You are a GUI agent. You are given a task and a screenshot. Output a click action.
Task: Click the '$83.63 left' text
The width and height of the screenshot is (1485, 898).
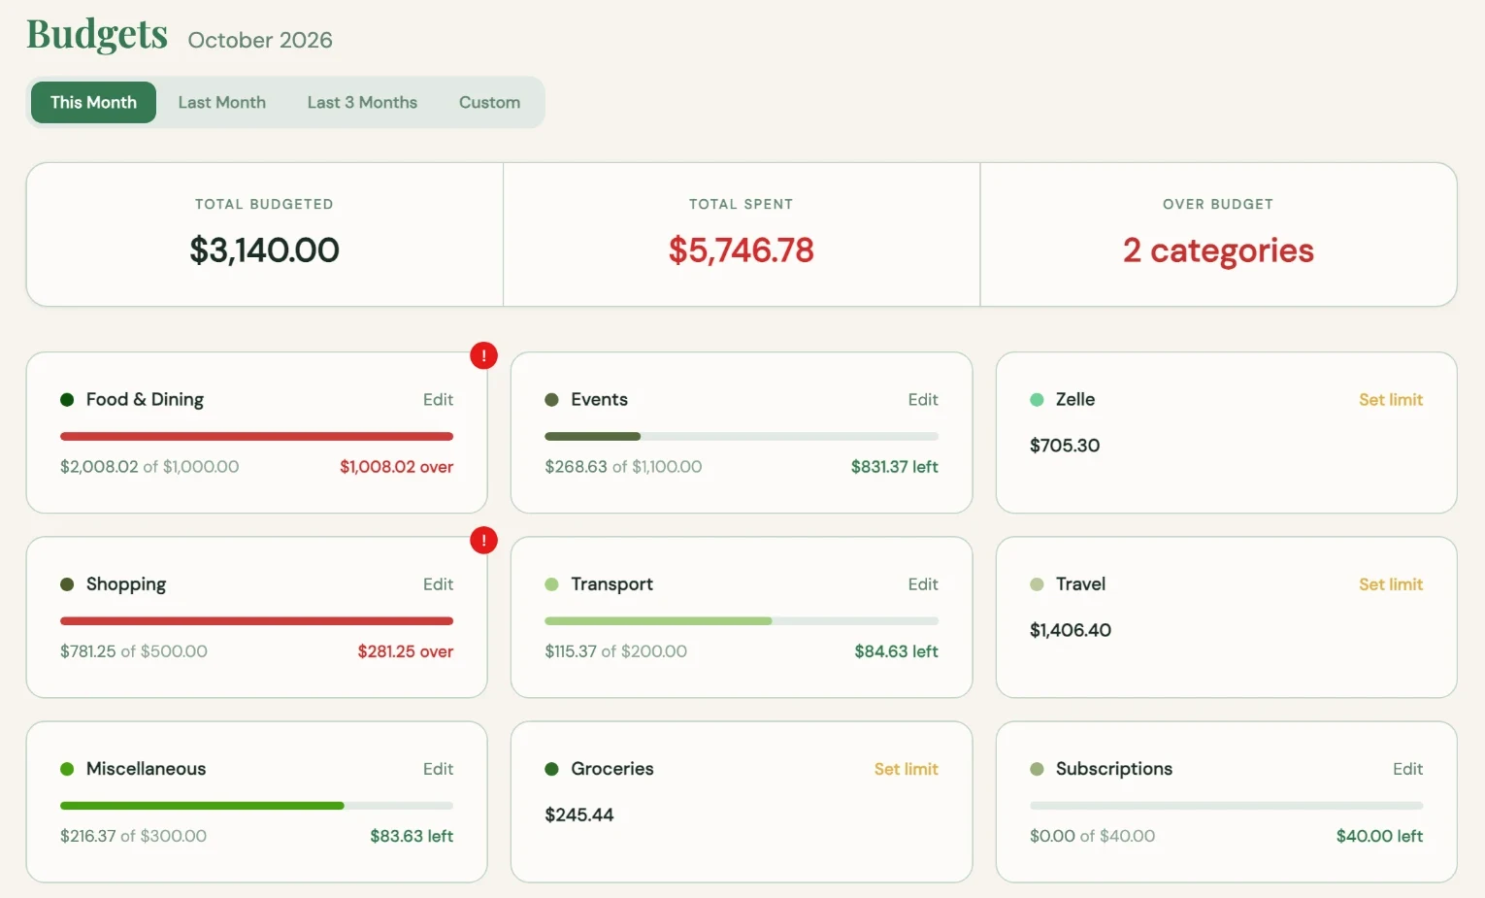click(x=412, y=836)
